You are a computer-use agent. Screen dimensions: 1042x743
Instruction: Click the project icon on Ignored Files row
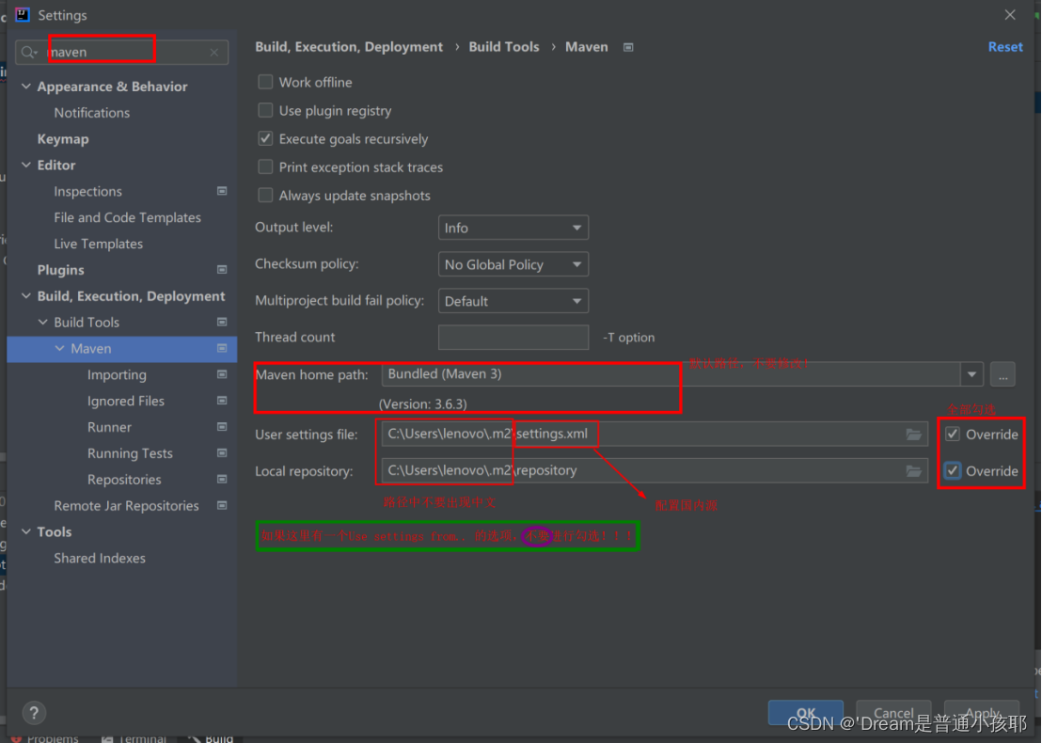(222, 400)
